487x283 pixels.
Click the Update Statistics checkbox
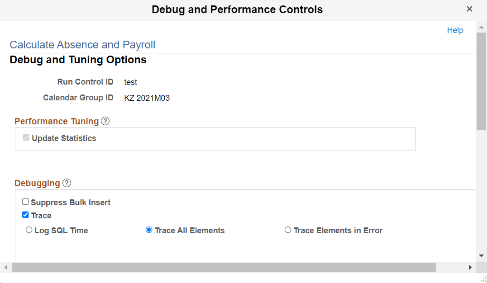(x=26, y=137)
